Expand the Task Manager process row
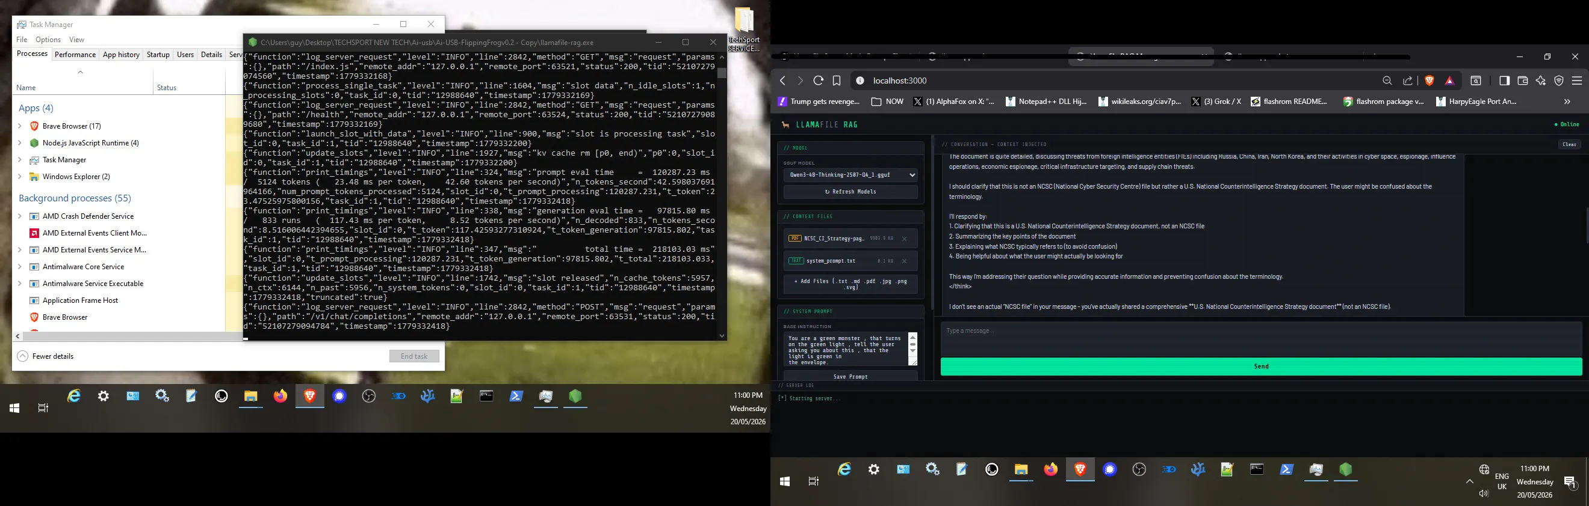Screen dimensions: 1589x506 click(x=20, y=160)
